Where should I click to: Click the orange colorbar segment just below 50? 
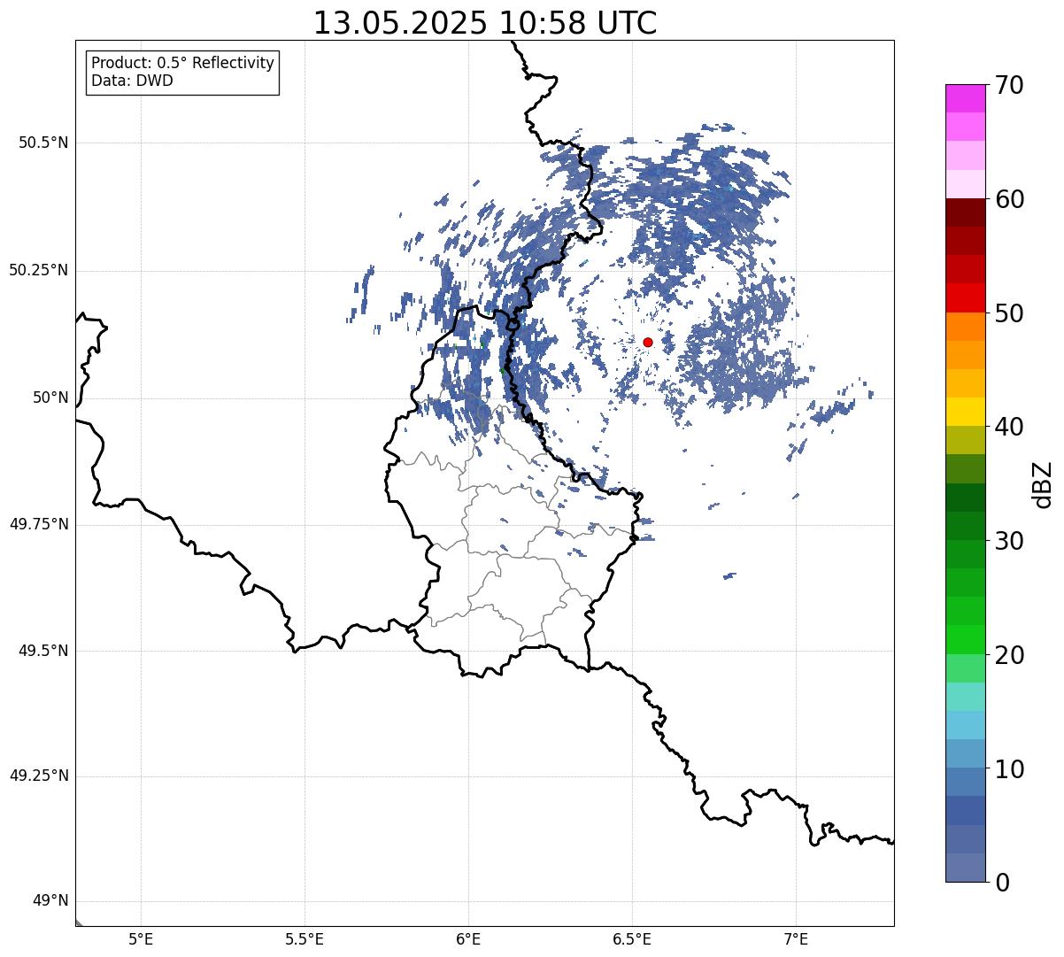tap(965, 326)
